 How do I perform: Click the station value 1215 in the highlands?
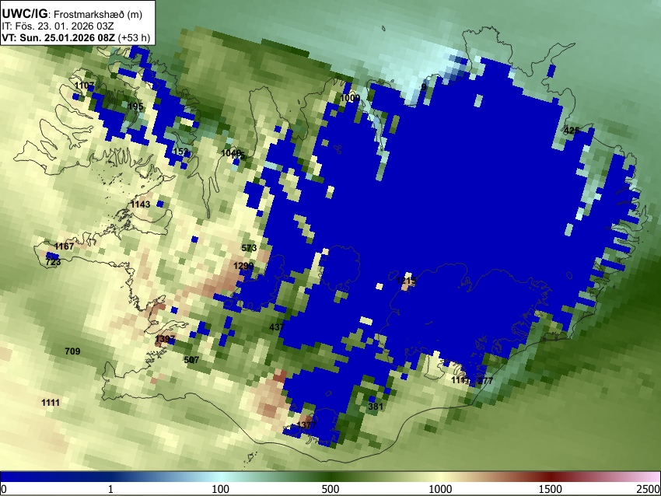[x=407, y=280]
